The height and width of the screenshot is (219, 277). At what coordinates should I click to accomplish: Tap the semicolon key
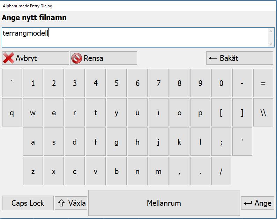click(x=221, y=142)
